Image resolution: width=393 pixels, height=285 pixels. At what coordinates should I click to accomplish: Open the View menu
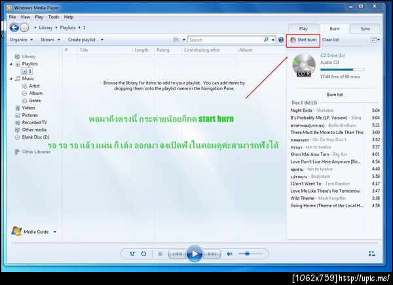pyautogui.click(x=26, y=17)
